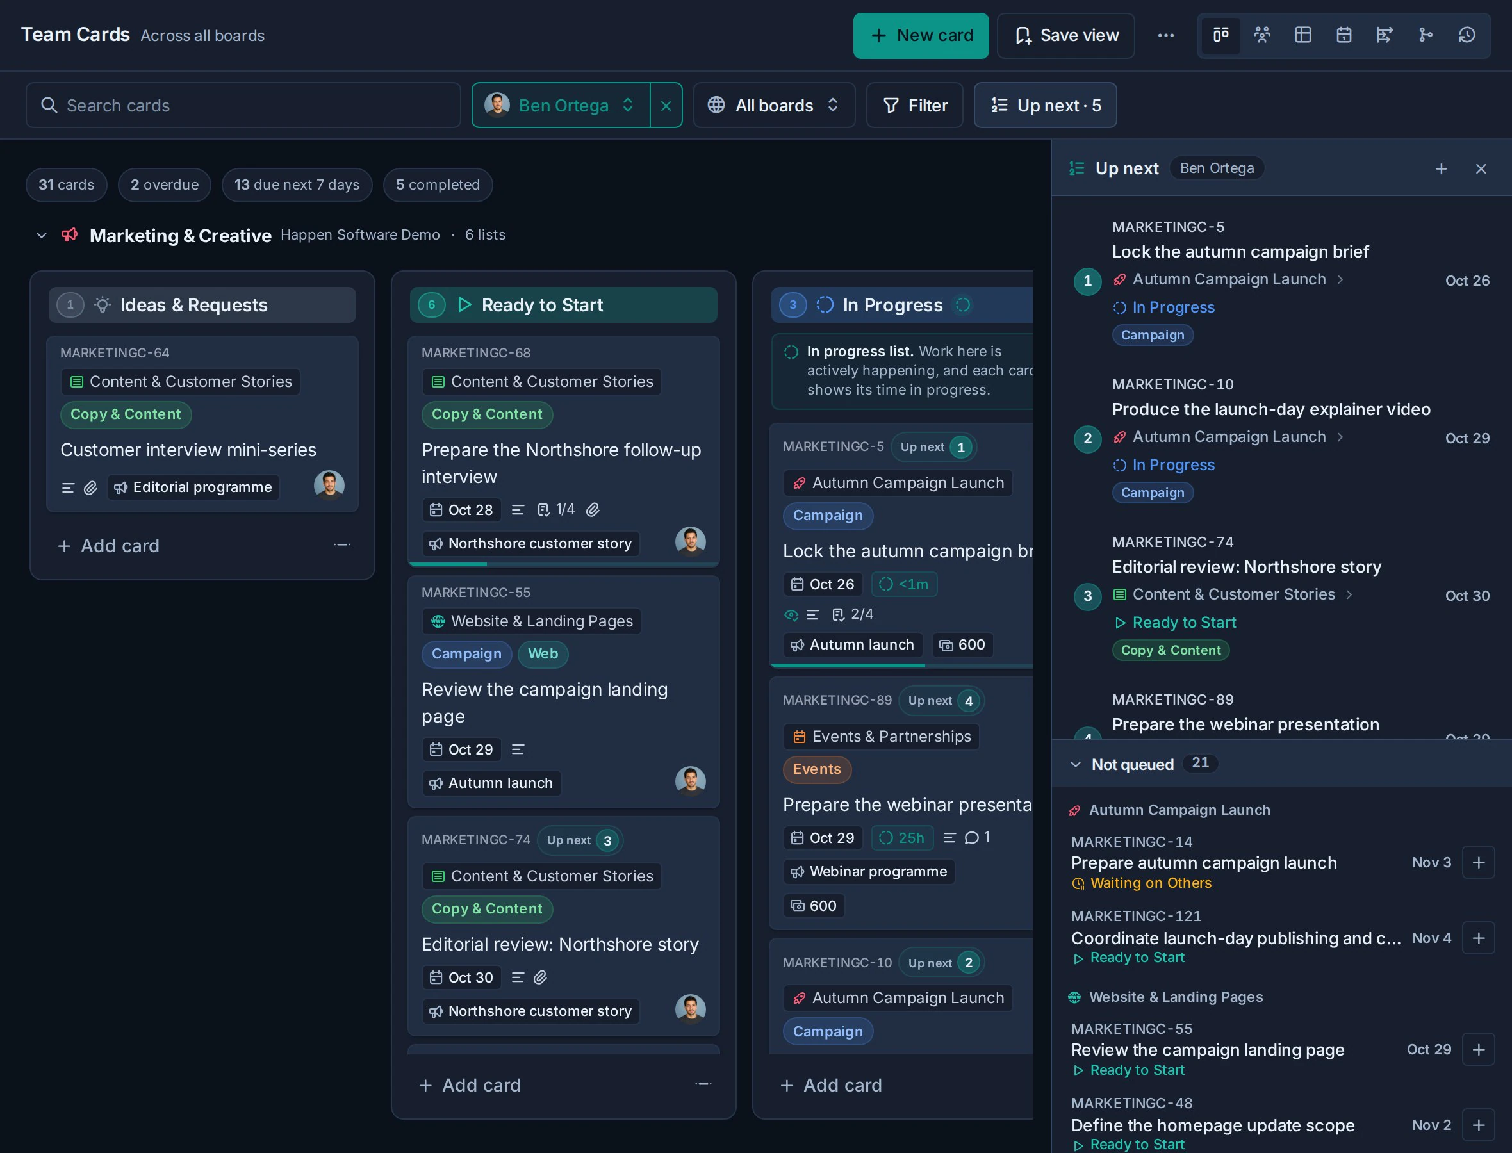Click the New card button
The image size is (1512, 1153).
coord(921,36)
